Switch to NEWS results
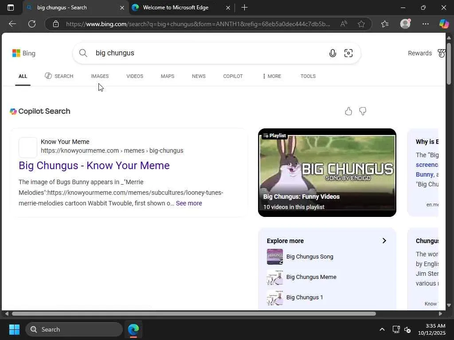The height and width of the screenshot is (340, 454). click(x=199, y=76)
